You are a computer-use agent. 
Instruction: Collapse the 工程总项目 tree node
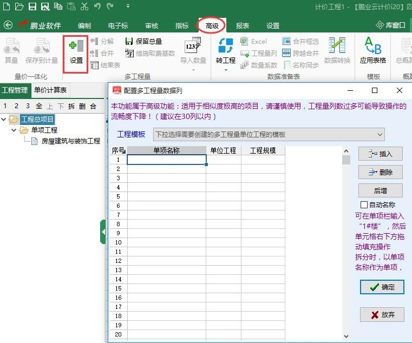point(5,120)
